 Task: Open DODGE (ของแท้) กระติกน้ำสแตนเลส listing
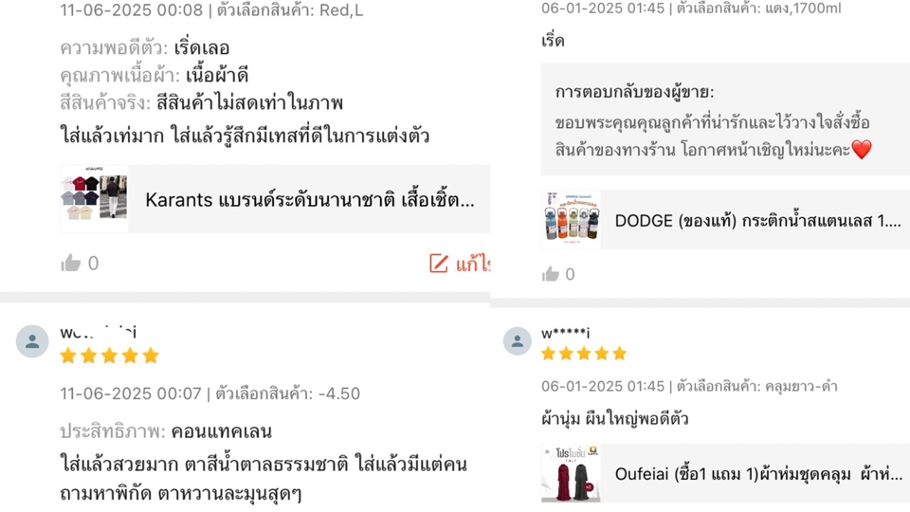[758, 221]
